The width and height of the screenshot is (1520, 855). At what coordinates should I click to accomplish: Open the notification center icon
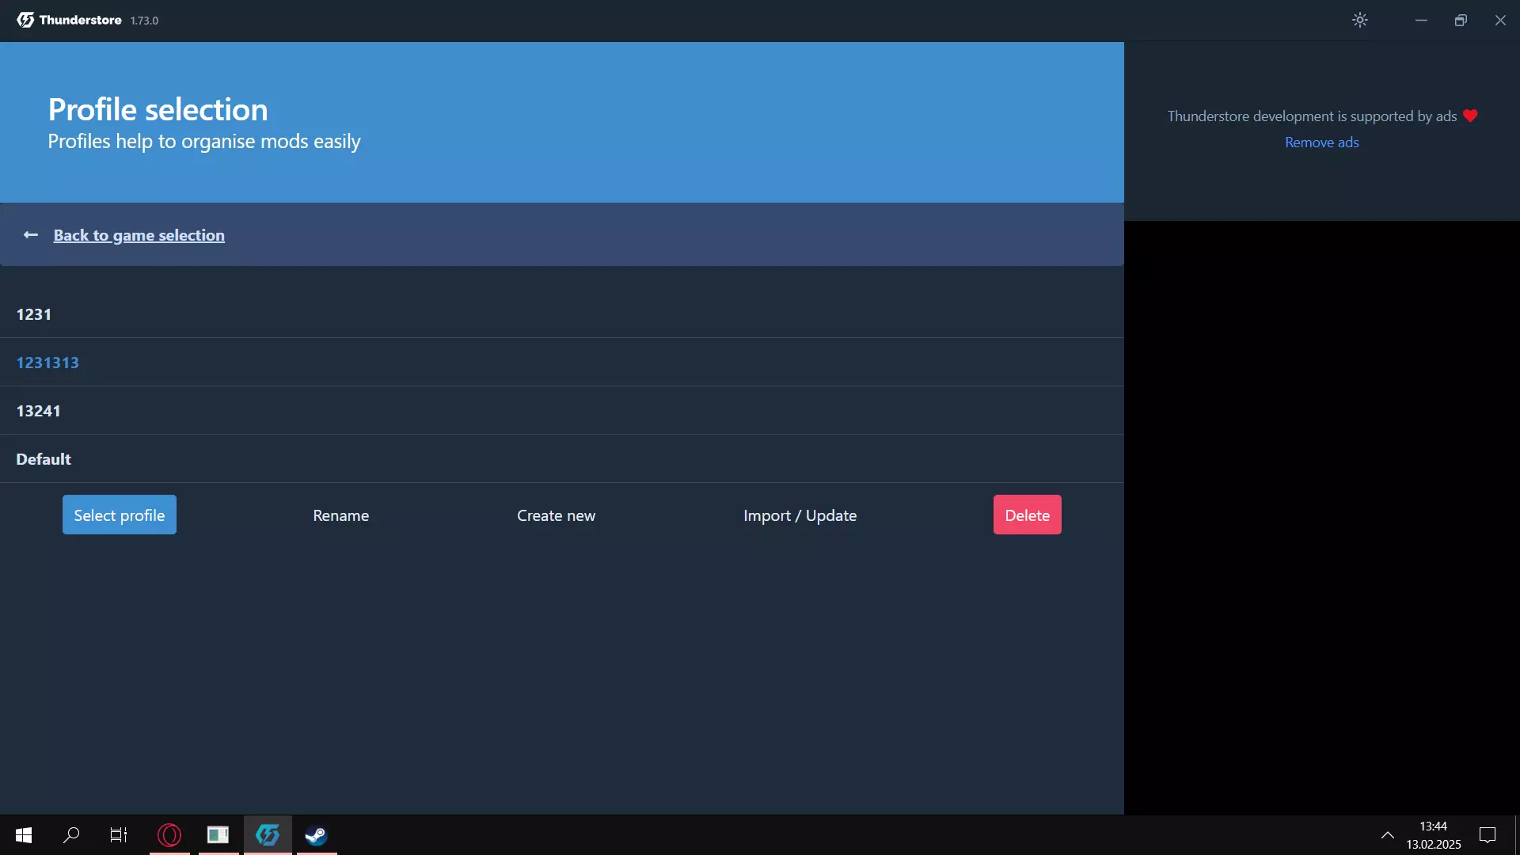point(1488,835)
